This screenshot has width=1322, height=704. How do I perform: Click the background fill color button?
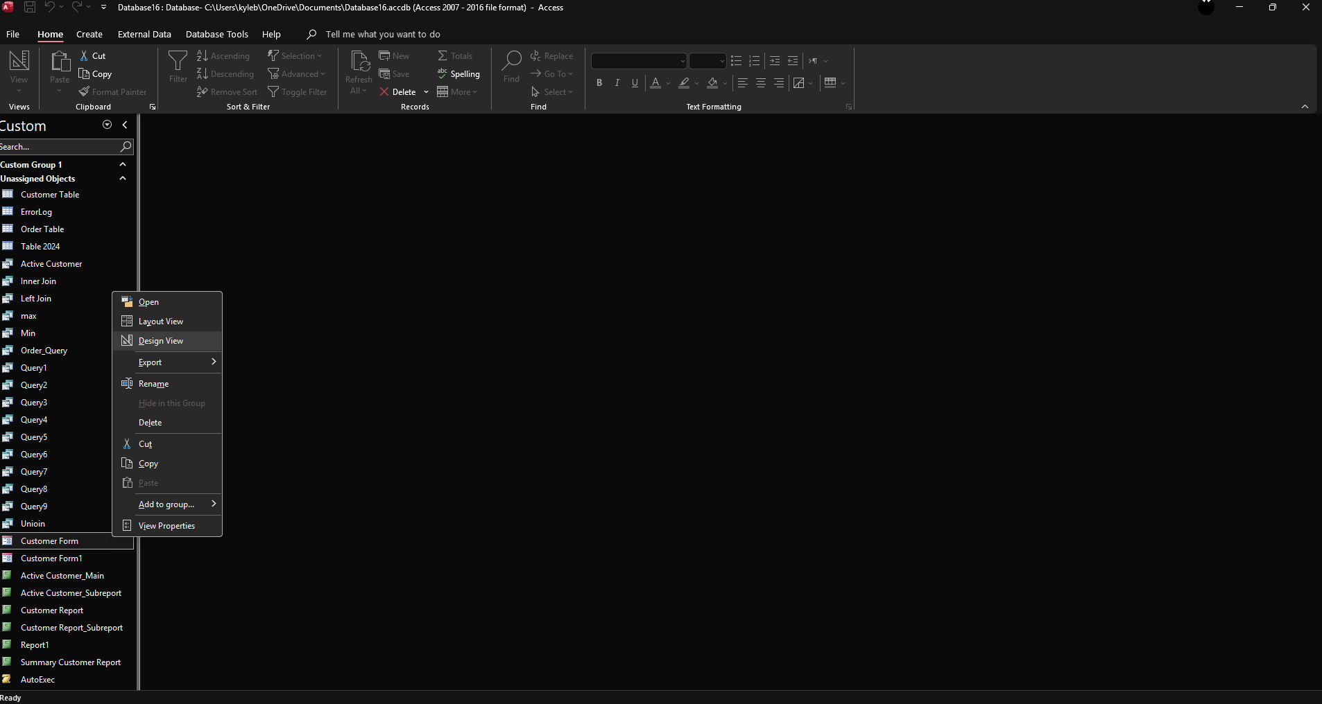pyautogui.click(x=712, y=83)
